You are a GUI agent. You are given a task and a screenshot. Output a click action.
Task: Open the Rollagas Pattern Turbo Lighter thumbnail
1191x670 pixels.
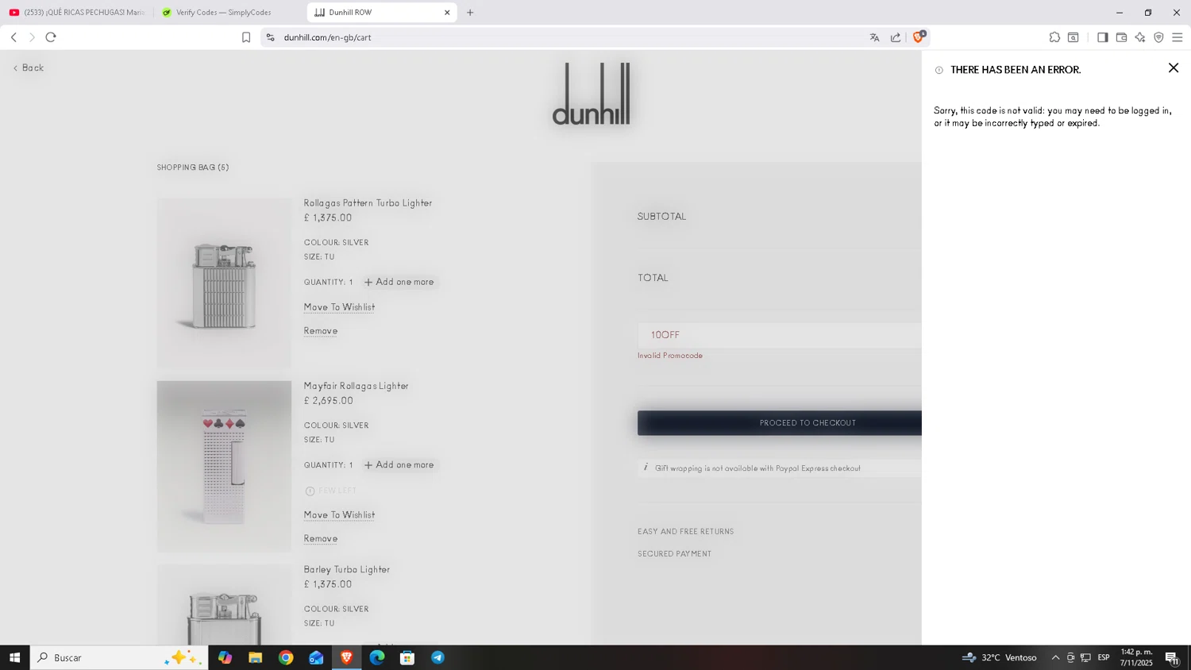click(x=224, y=283)
